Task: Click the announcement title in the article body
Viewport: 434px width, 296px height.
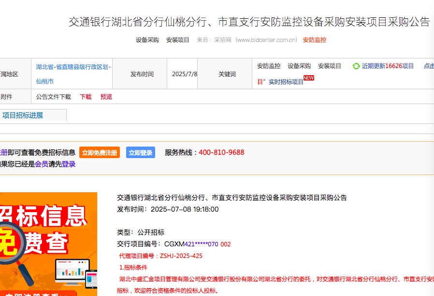Action: coord(232,198)
